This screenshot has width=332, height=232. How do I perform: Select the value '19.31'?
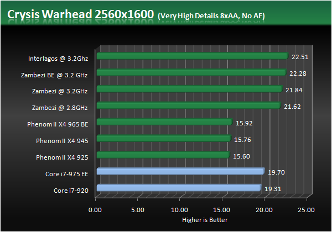273,189
